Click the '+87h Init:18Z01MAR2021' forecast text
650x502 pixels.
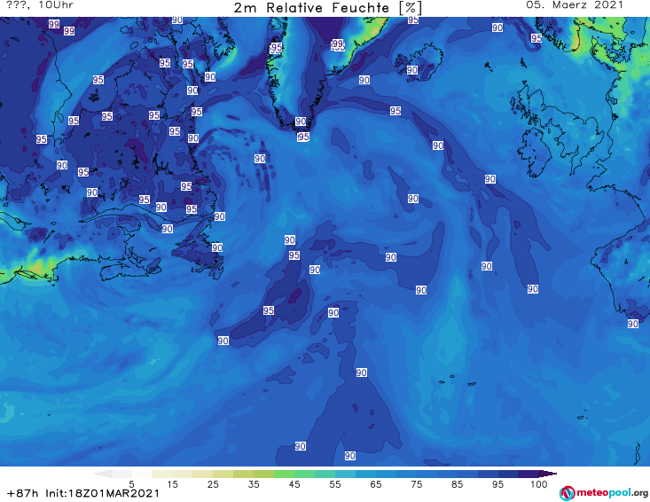coord(83,493)
